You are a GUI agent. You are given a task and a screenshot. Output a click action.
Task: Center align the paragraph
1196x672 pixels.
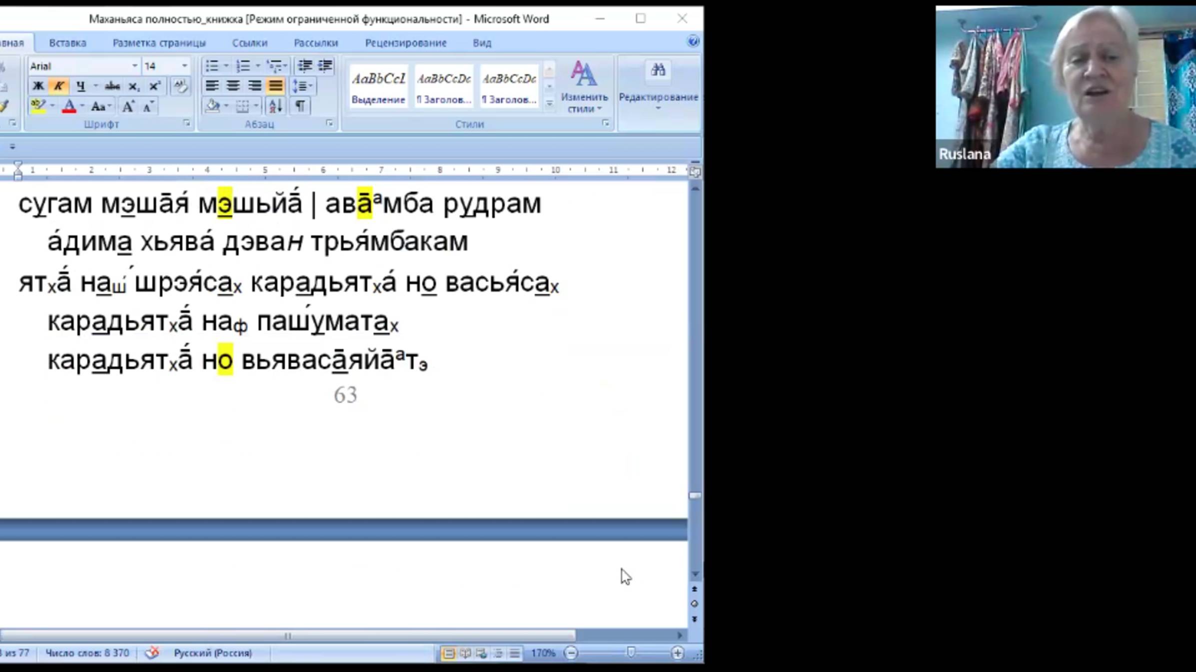(233, 86)
